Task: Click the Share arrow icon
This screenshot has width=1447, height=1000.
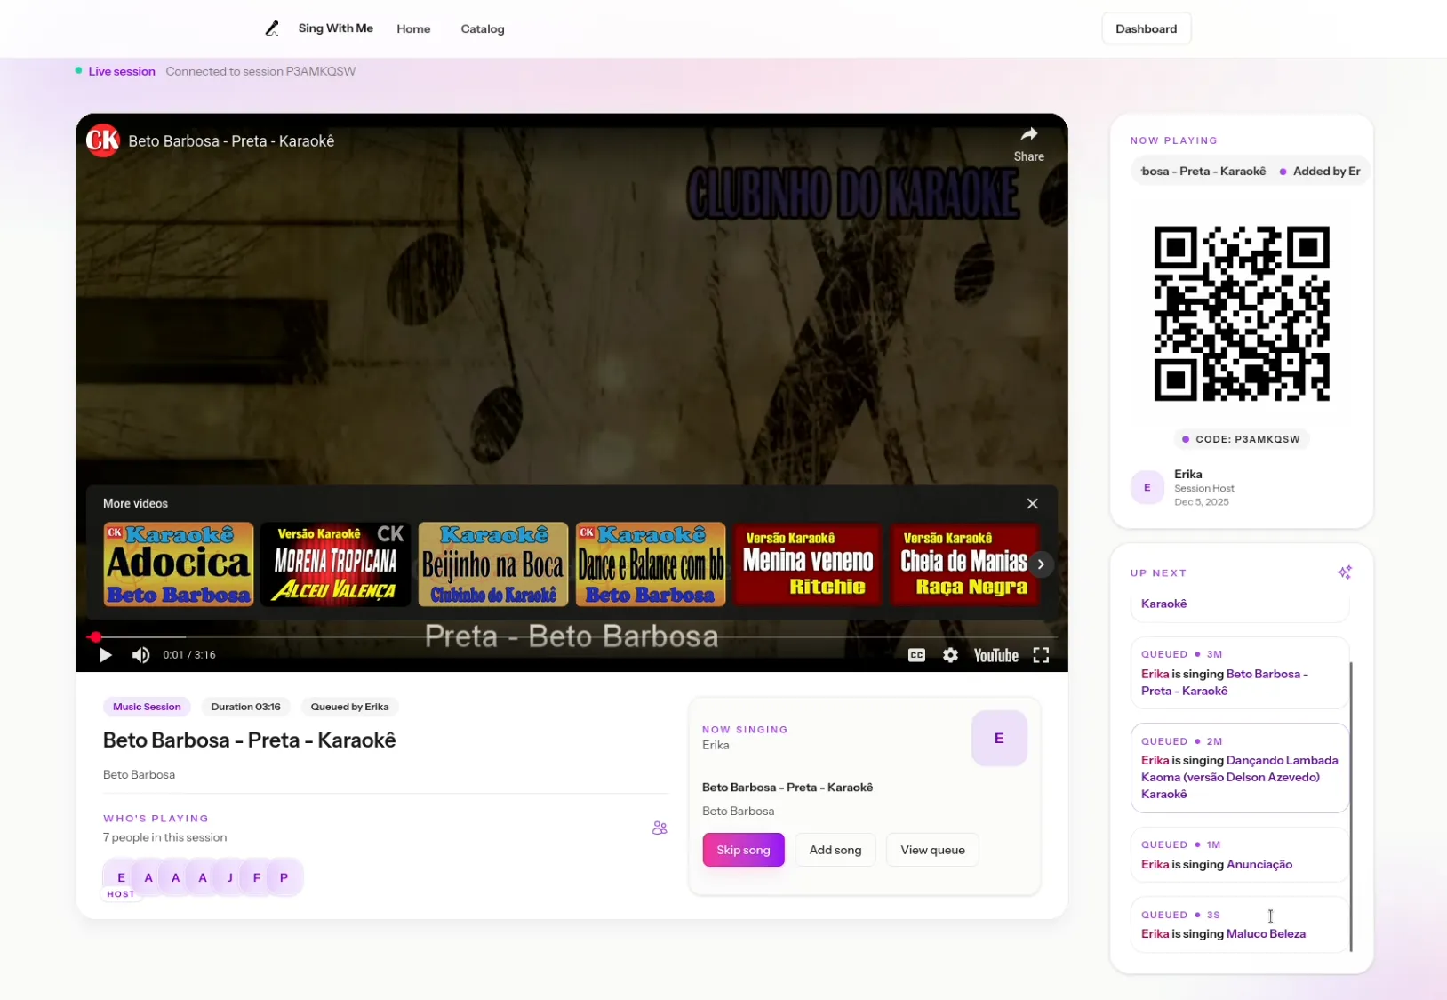Action: click(1028, 135)
